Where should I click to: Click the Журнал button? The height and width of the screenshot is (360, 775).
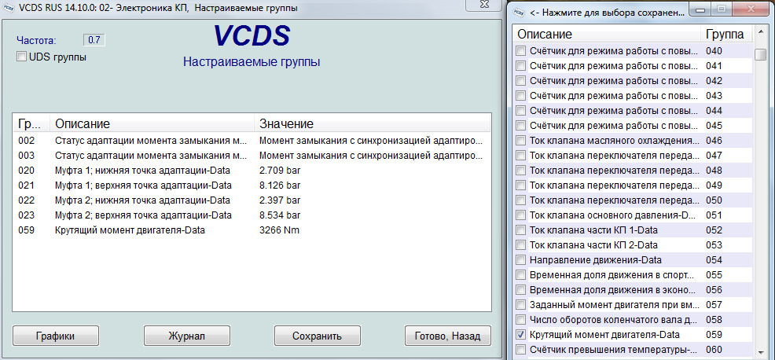(x=187, y=336)
